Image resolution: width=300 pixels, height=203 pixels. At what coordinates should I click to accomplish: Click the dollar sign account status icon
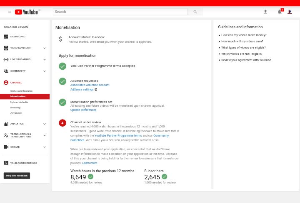[60, 39]
